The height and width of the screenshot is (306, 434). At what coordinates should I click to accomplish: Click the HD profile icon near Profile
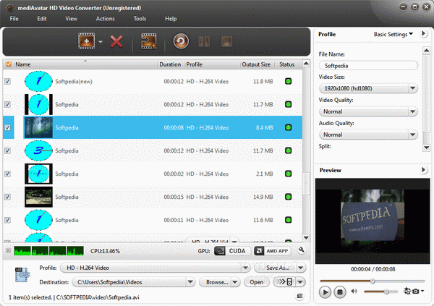22,274
